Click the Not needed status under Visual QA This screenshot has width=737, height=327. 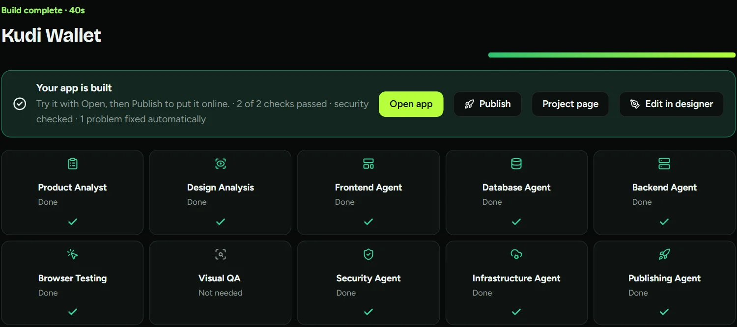[221, 293]
